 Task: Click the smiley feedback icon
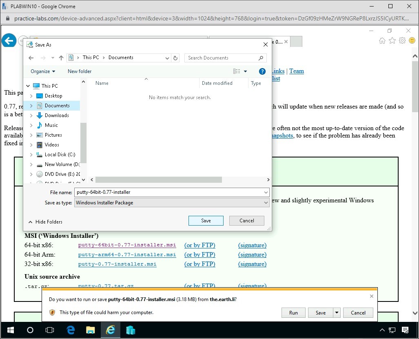coord(412,40)
